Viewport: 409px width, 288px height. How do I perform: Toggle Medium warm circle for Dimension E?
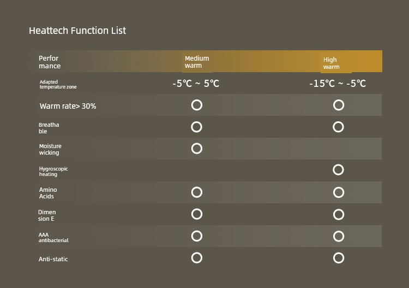pyautogui.click(x=197, y=214)
